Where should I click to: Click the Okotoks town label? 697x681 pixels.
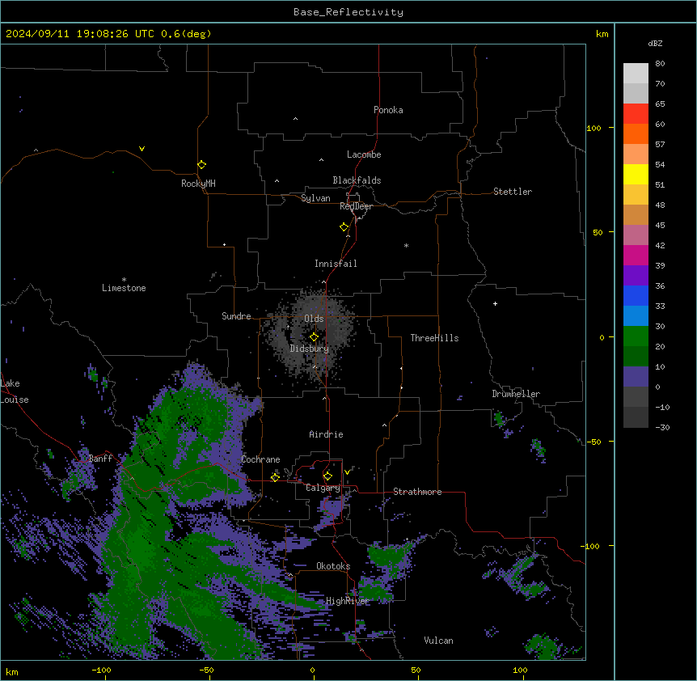point(333,566)
